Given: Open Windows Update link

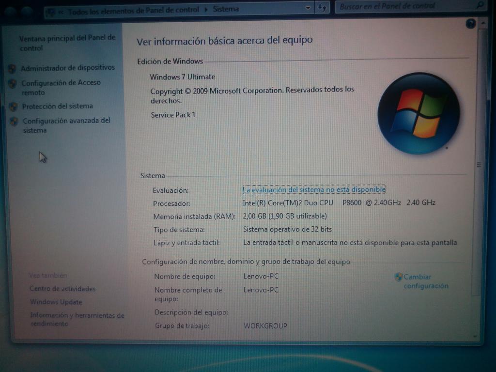Looking at the screenshot, I should (x=56, y=302).
